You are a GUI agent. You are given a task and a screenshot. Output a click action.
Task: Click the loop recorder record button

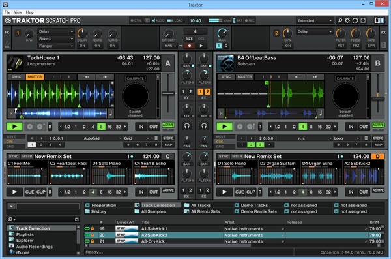click(x=190, y=46)
